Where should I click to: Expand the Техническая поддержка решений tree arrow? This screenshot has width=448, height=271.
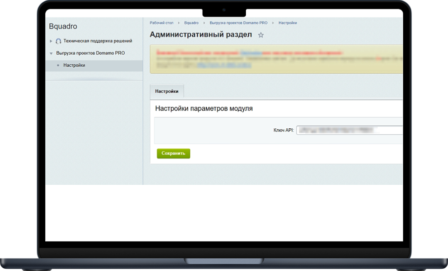51,41
